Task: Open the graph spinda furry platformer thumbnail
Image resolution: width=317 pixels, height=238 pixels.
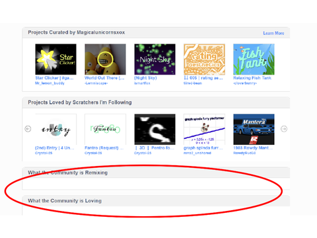Action: [204, 130]
